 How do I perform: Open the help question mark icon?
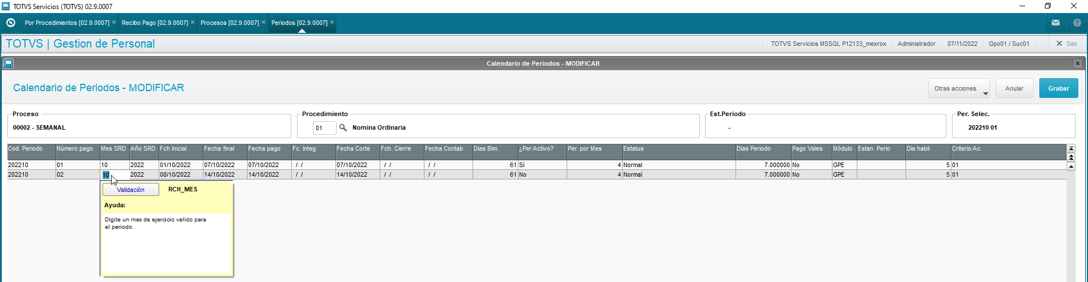click(x=1077, y=23)
